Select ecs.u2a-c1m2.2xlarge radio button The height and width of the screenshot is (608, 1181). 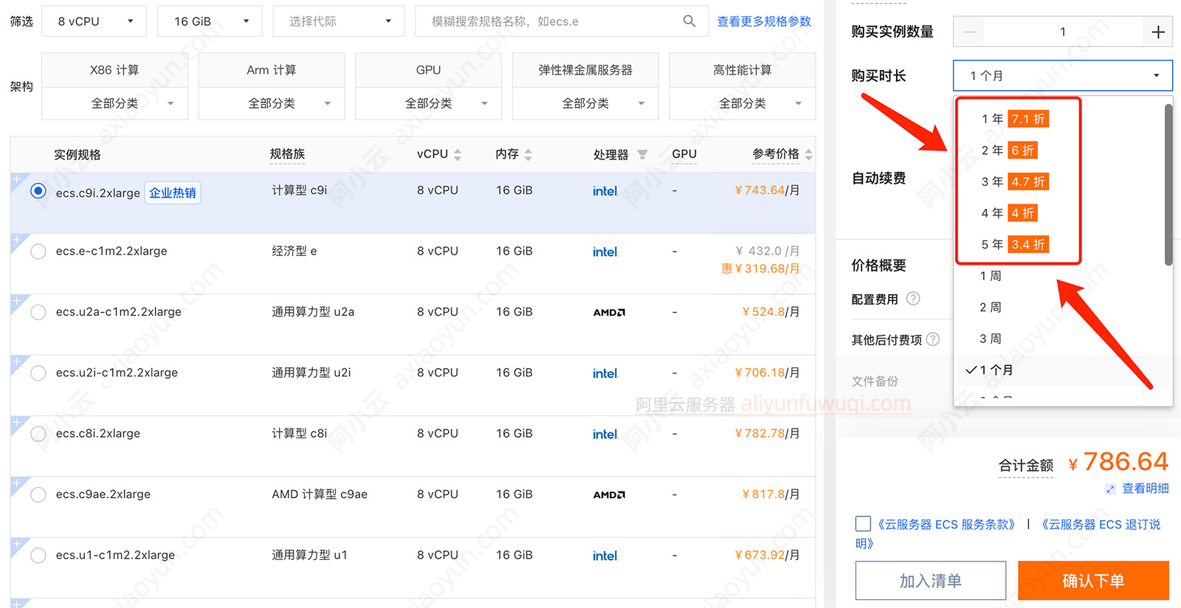pyautogui.click(x=38, y=312)
